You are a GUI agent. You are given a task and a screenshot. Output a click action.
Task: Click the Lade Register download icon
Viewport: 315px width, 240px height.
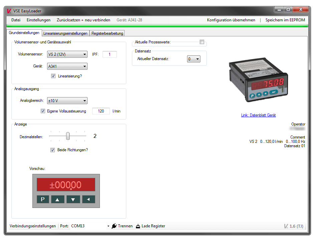[138, 226]
